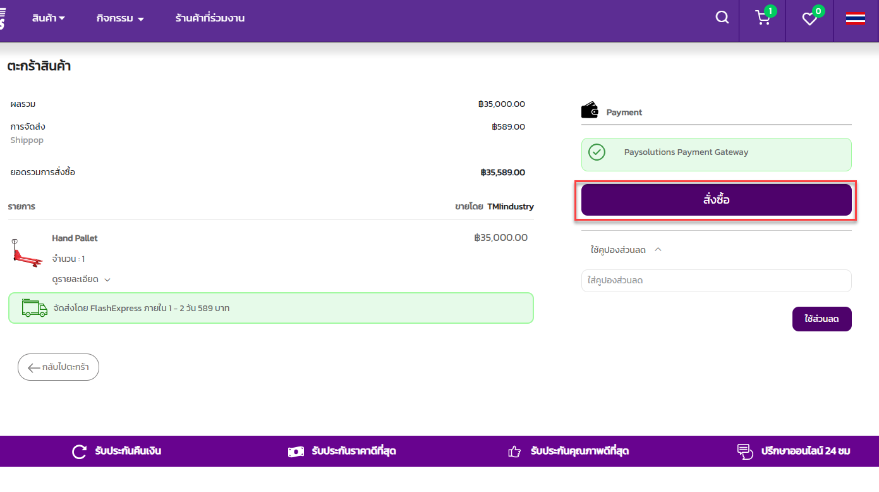
Task: Click the coupon code input field
Action: coord(716,281)
